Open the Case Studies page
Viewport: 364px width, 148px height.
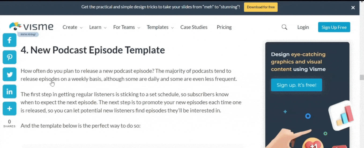click(194, 27)
